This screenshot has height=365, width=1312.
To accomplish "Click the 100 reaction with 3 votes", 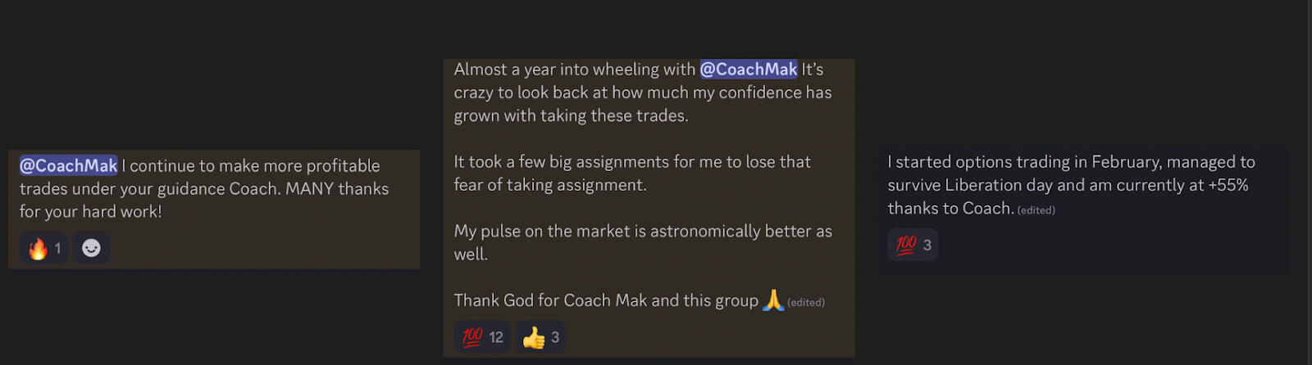I will tap(913, 245).
